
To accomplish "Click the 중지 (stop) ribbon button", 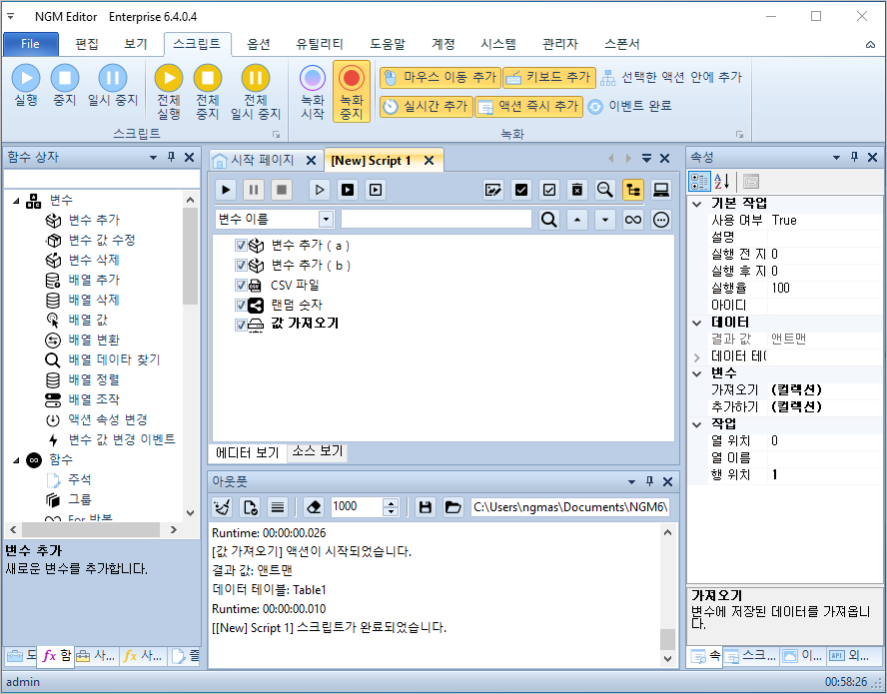I will (x=65, y=86).
